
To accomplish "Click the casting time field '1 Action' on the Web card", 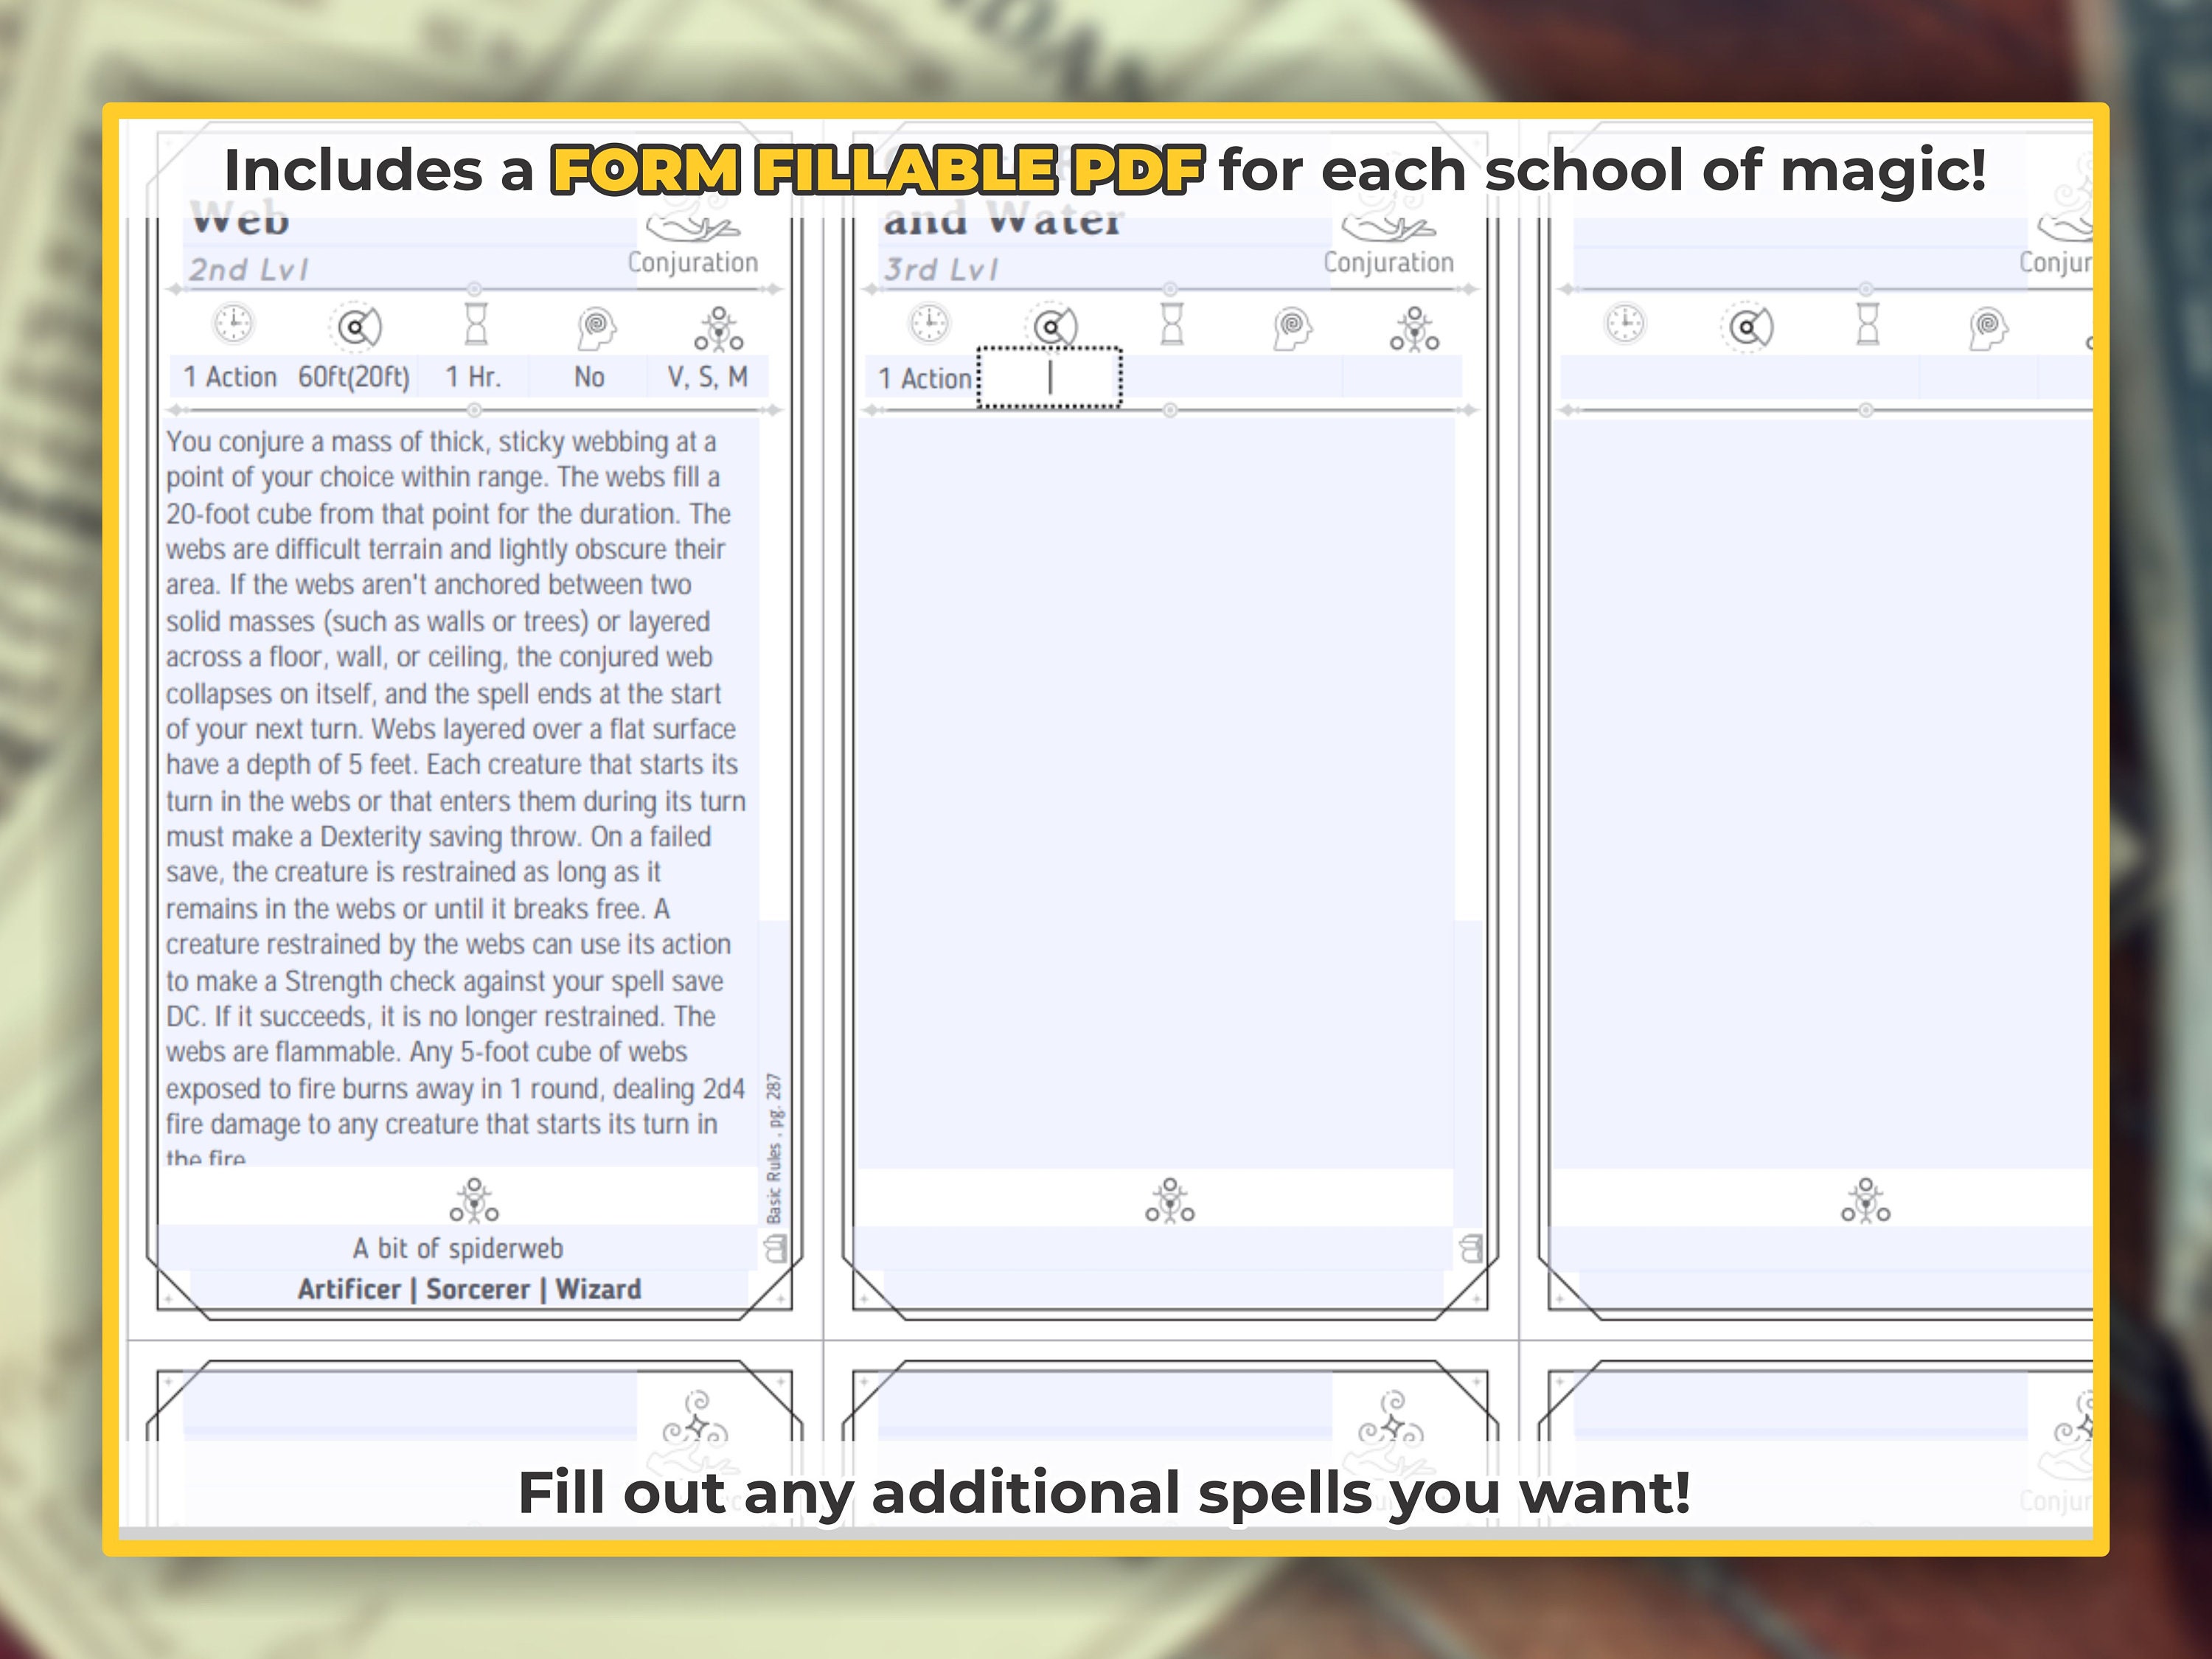I will click(x=230, y=377).
